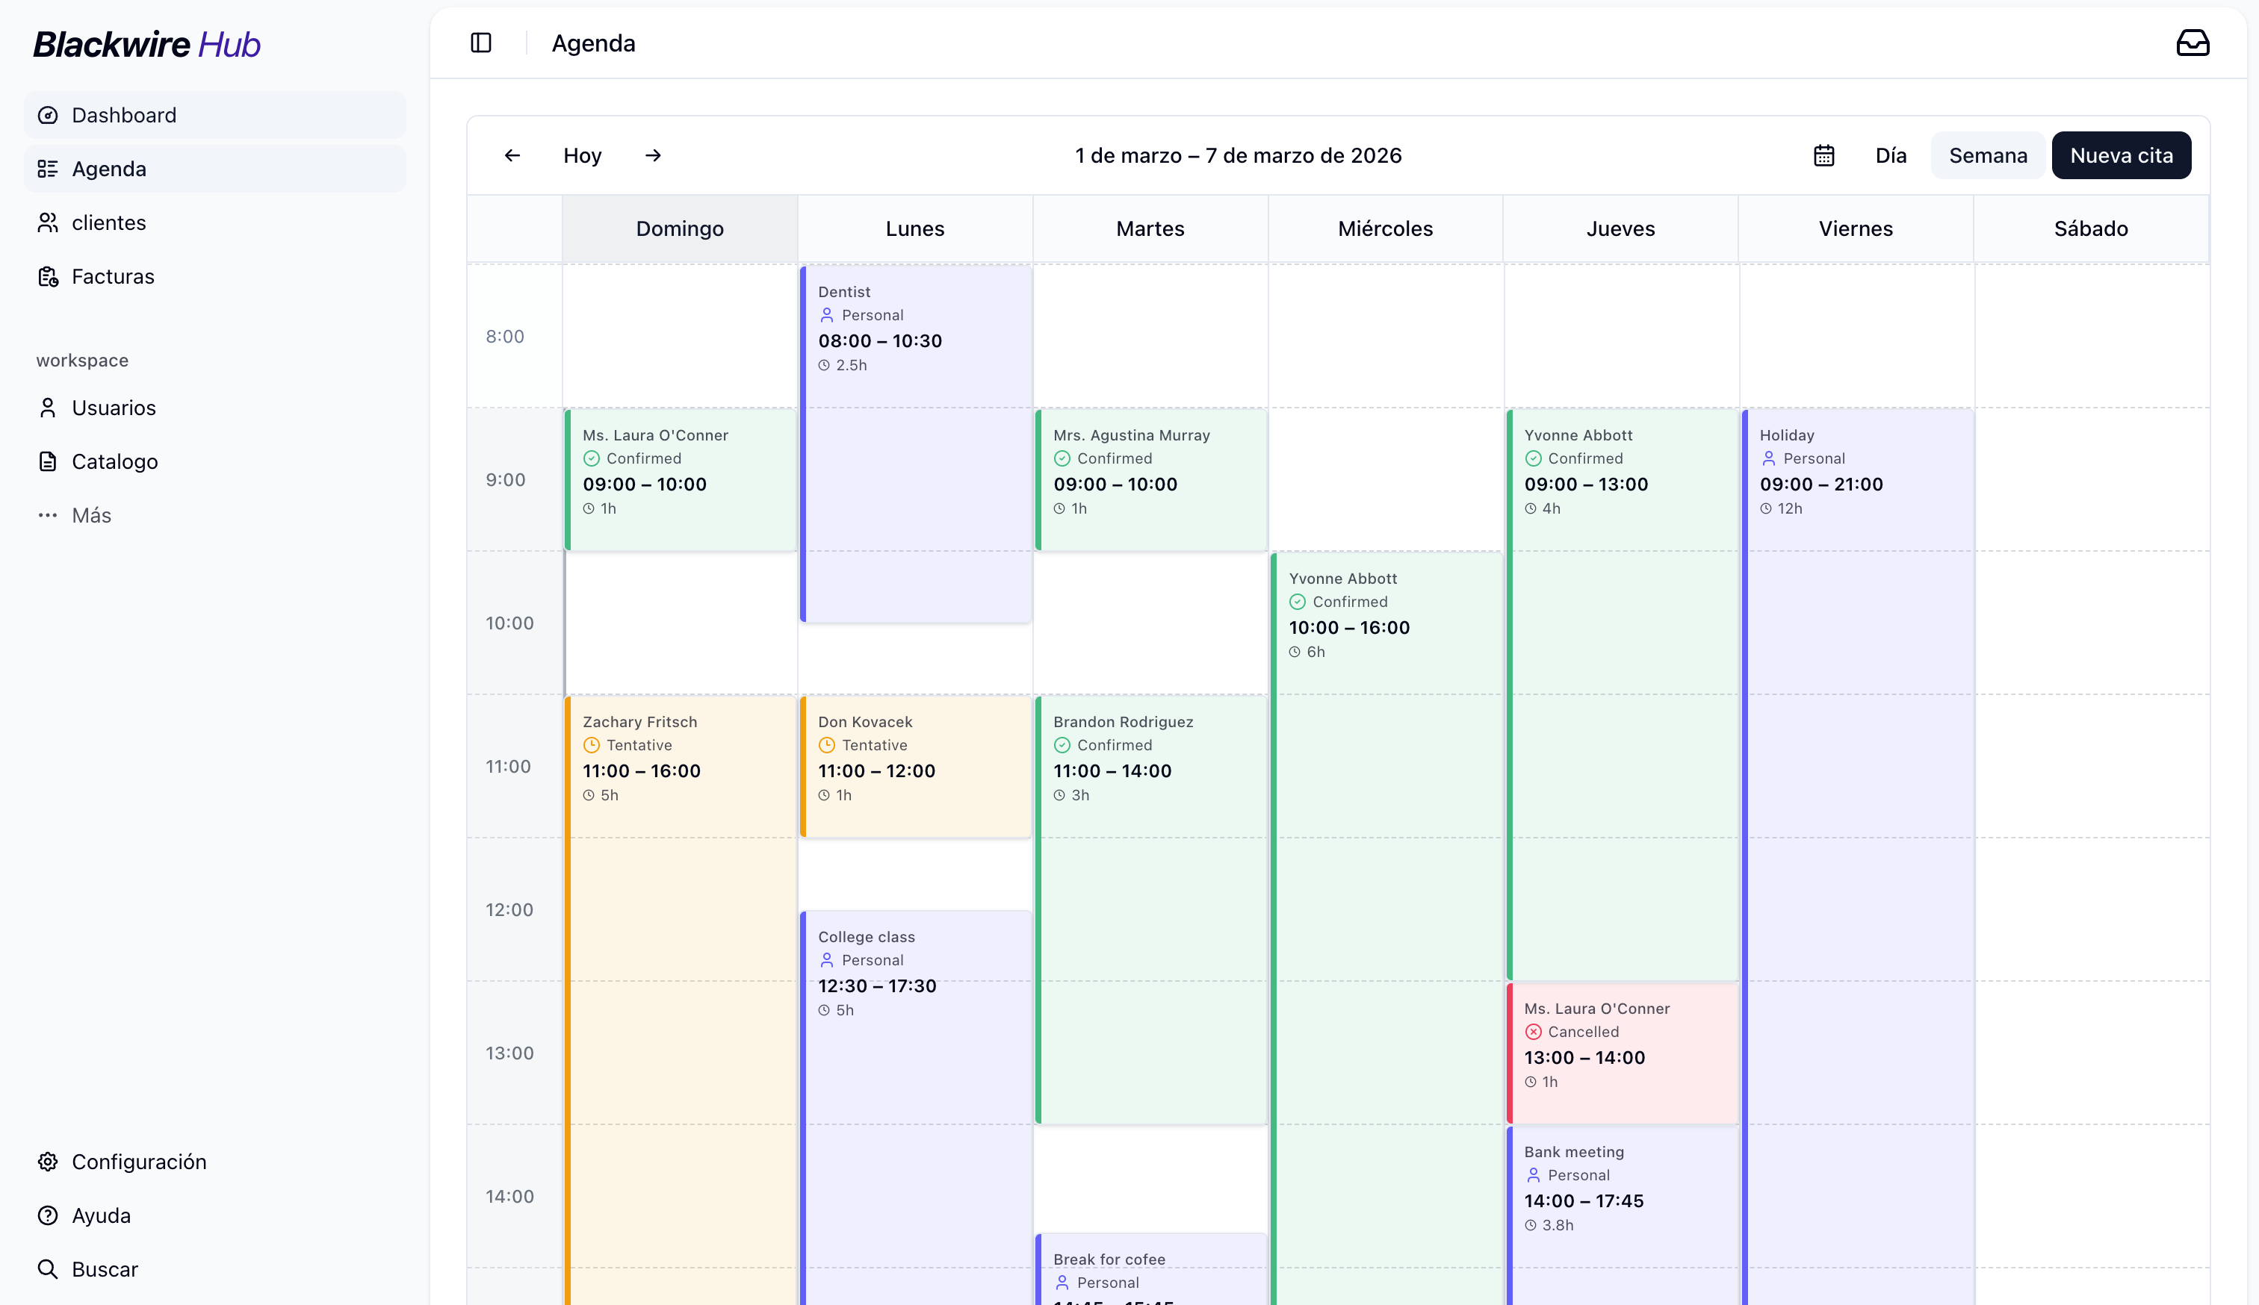This screenshot has width=2259, height=1305.
Task: Click the Buscar search icon
Action: [x=48, y=1269]
